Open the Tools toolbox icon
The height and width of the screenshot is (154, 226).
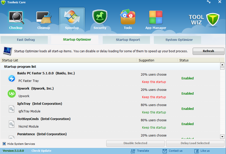[x=128, y=17]
